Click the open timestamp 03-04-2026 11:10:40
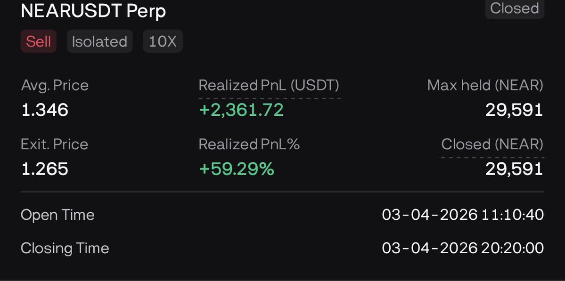This screenshot has height=281, width=565. (x=463, y=215)
